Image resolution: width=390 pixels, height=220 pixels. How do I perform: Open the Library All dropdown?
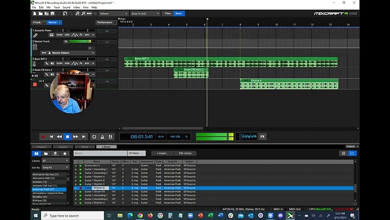55,160
